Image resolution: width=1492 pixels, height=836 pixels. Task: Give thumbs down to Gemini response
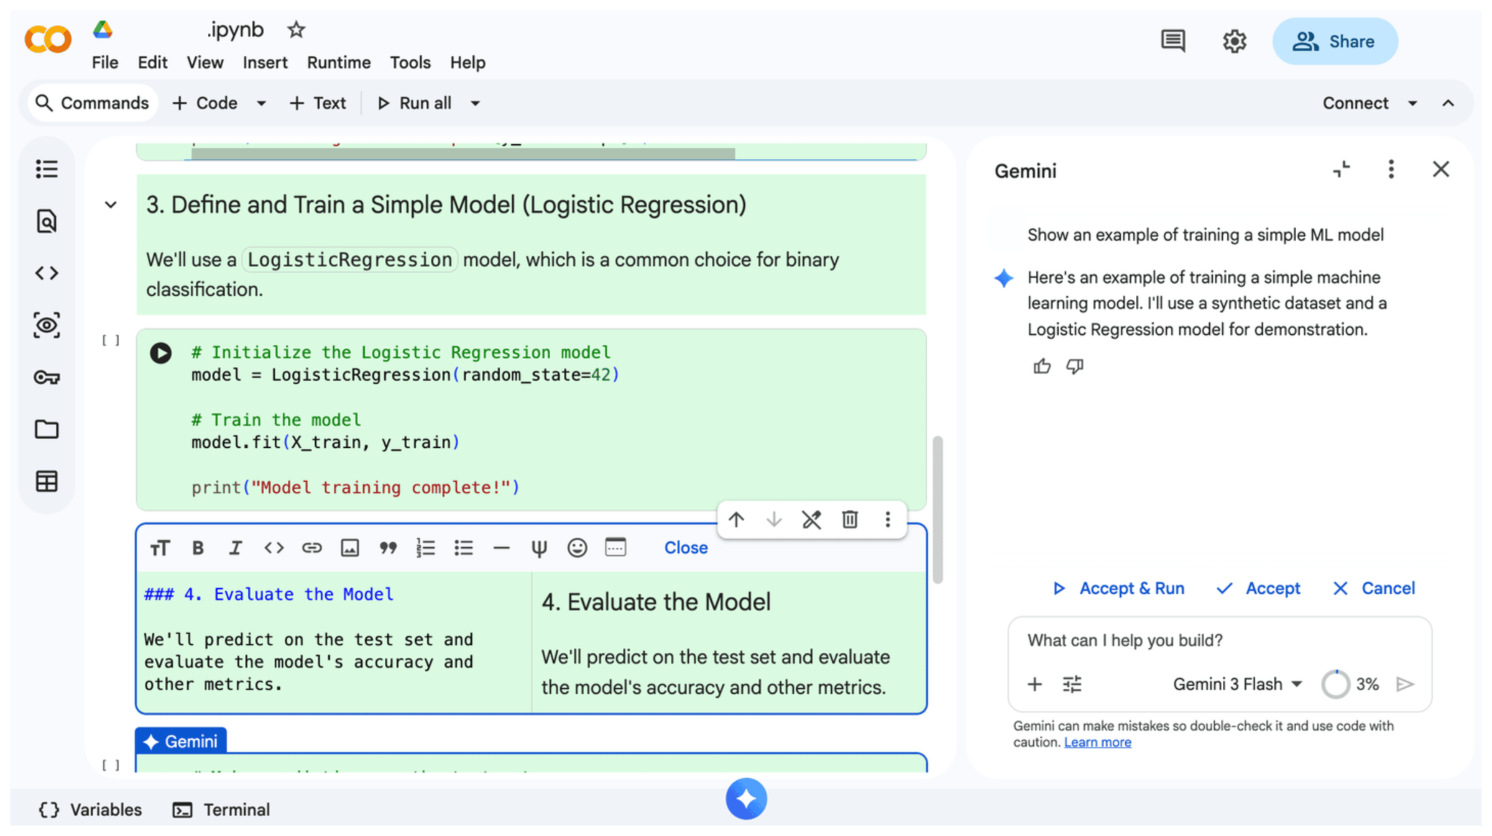coord(1075,366)
